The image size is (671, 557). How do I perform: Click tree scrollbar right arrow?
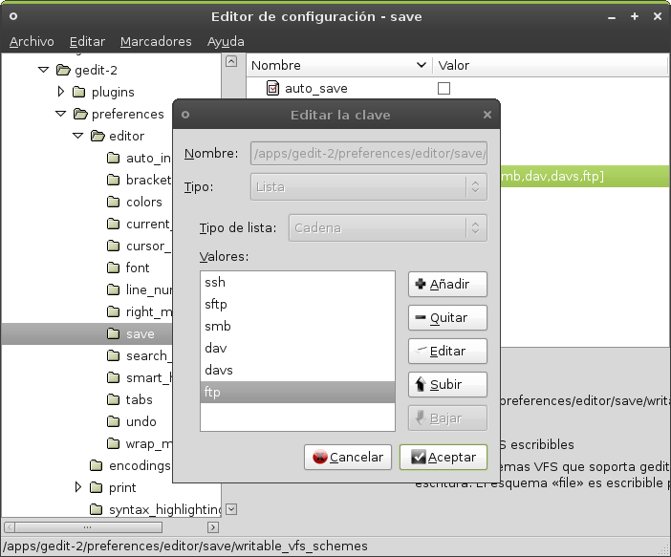(213, 527)
